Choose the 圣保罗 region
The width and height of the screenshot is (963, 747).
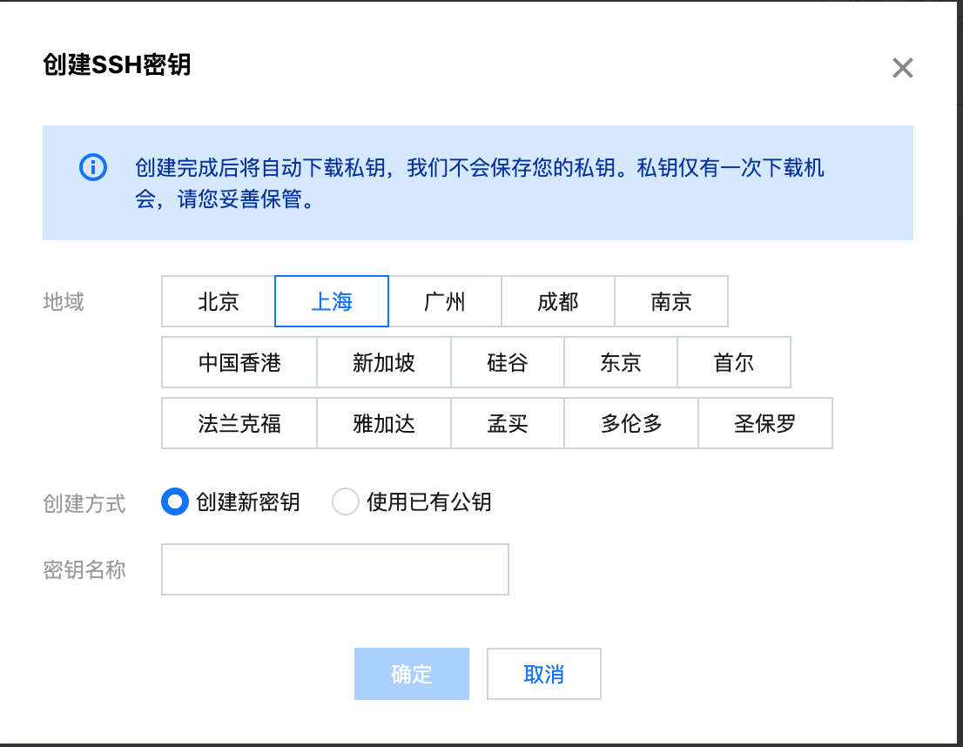tap(765, 423)
